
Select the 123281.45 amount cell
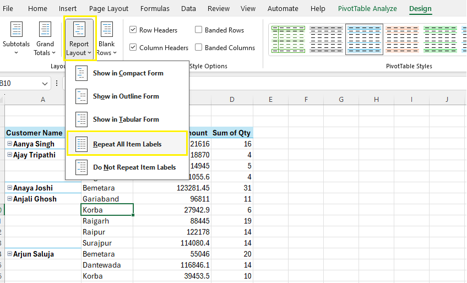click(172, 188)
